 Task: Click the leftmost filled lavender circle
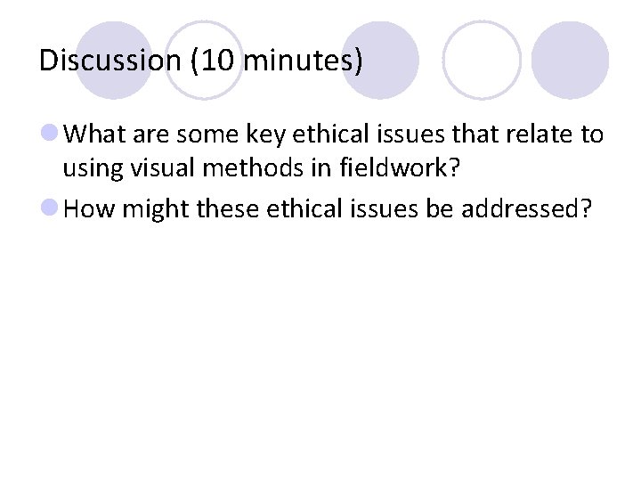(113, 61)
